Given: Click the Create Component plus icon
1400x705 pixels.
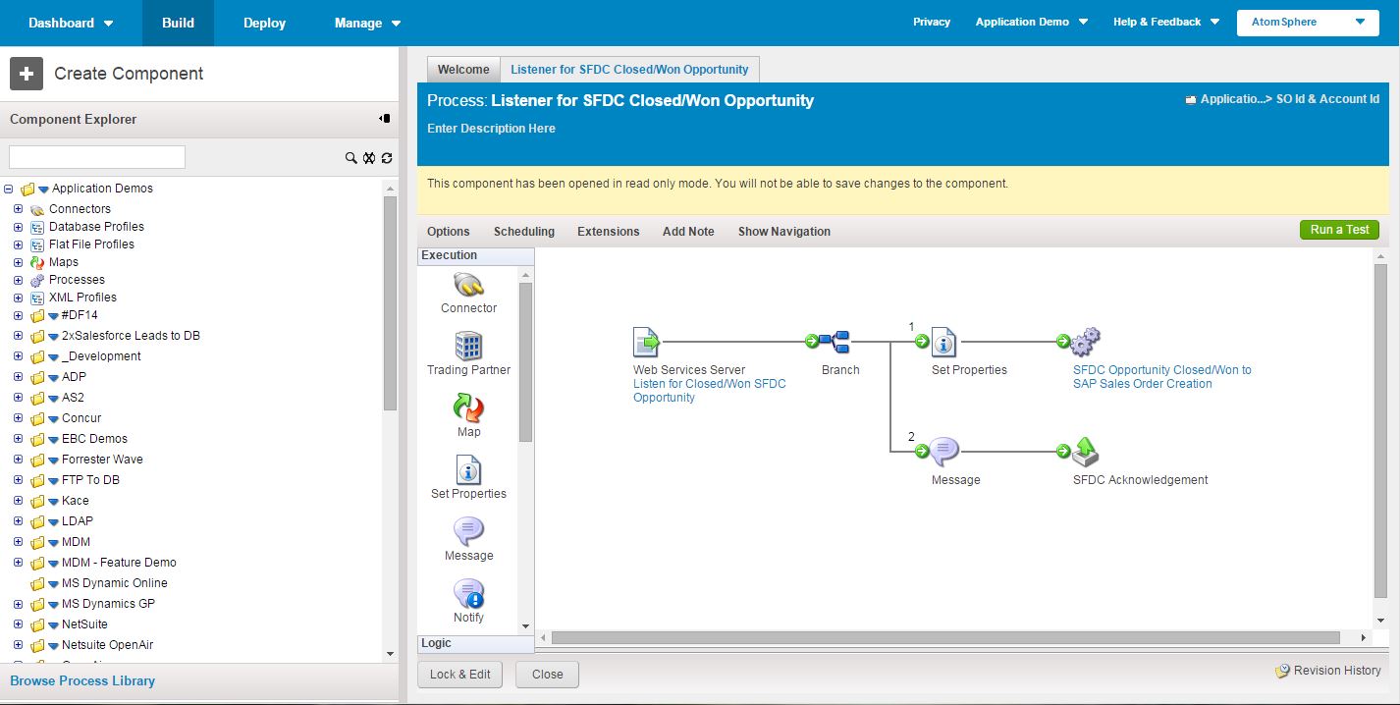Looking at the screenshot, I should click(27, 74).
